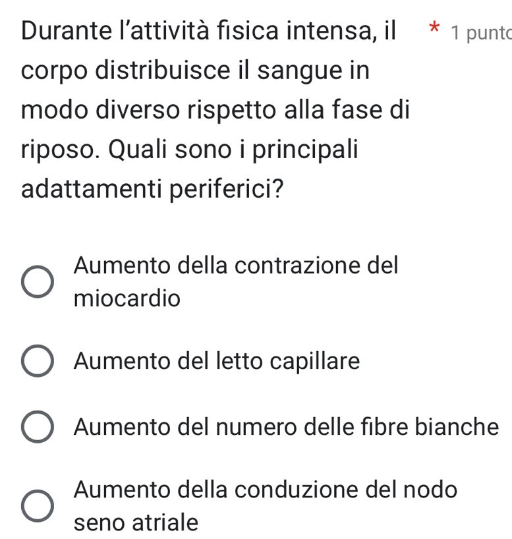Click the words "seno atriale" in the last option
Viewport: 512px width, 539px height.
pos(136,523)
